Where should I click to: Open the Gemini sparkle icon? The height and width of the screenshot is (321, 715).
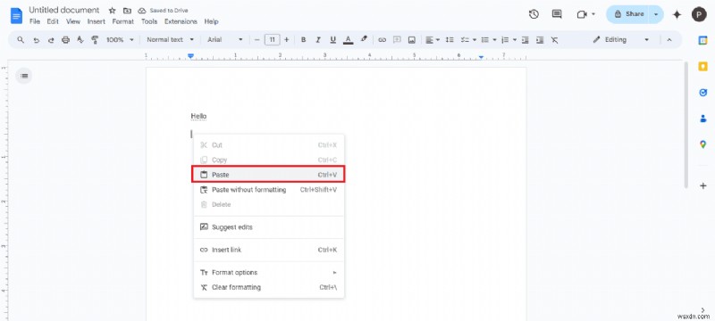pos(677,14)
